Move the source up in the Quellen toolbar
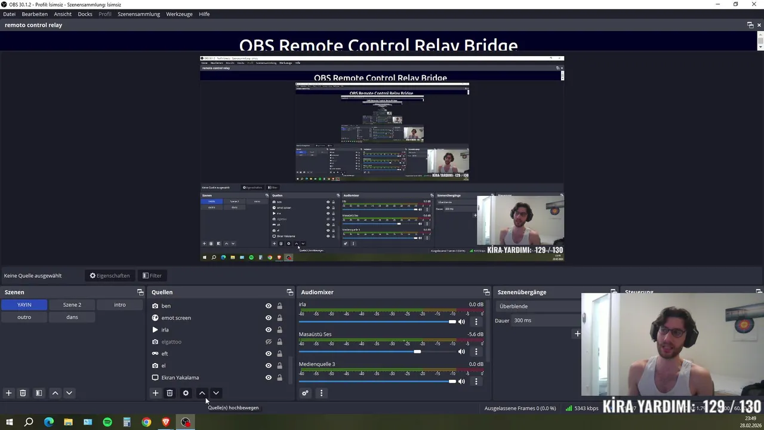This screenshot has height=430, width=764. (x=202, y=393)
